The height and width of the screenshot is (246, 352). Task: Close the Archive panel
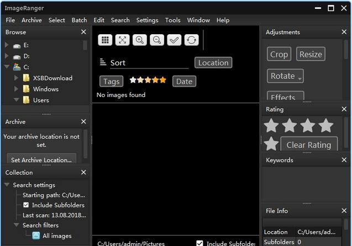(83, 122)
